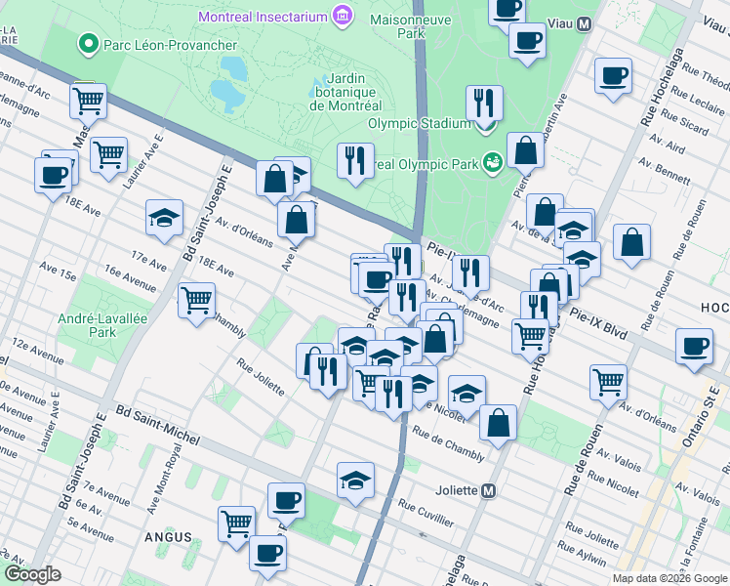Open cafe marker left of school near Rue Cuvillier
Viewport: 730px width, 586px height.
tap(286, 501)
